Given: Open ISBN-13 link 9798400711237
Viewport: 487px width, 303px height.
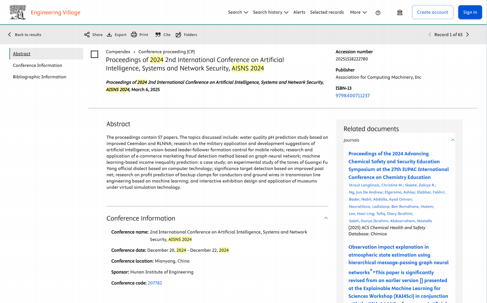Looking at the screenshot, I should coord(352,95).
